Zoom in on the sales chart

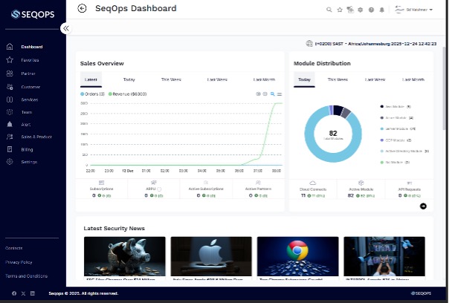click(x=258, y=94)
